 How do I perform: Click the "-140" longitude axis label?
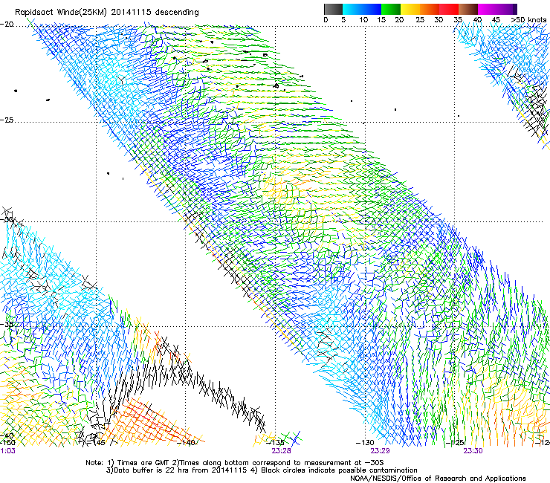tap(186, 443)
